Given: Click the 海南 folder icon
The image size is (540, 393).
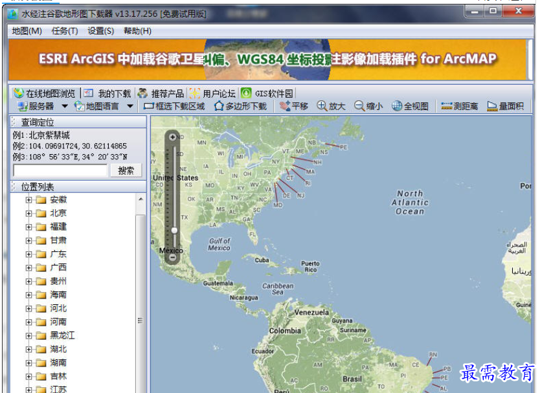Looking at the screenshot, I should coord(41,295).
